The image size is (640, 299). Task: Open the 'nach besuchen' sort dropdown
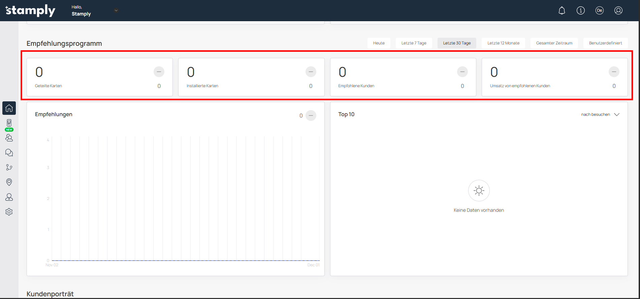[x=600, y=114]
